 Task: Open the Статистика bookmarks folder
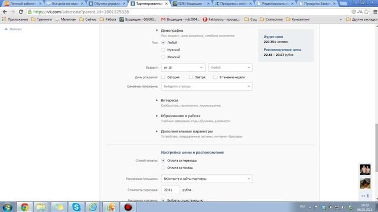coord(271,19)
